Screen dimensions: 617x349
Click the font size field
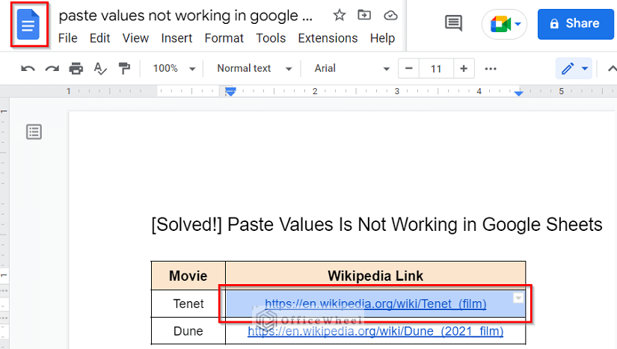tap(435, 69)
